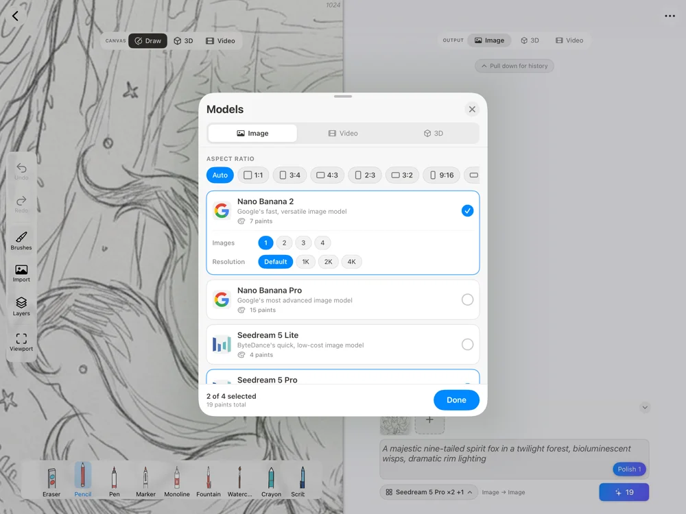686x514 pixels.
Task: Set output type to 3D
Action: click(530, 40)
